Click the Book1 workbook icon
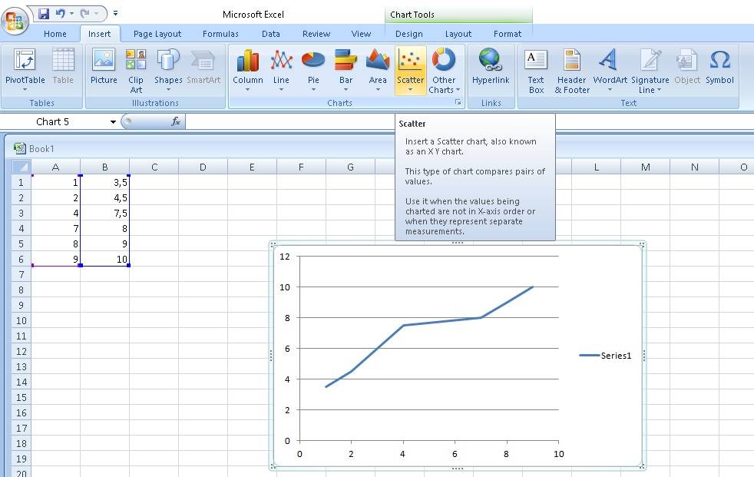The height and width of the screenshot is (477, 754). (x=20, y=148)
